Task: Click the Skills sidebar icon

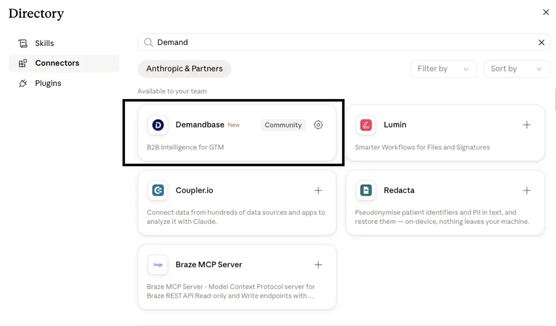Action: point(23,43)
